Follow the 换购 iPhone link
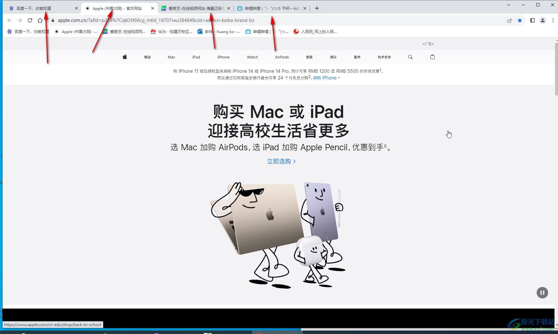 (x=326, y=78)
